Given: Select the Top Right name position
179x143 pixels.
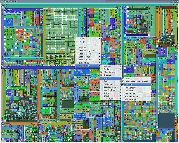Looking at the screenshot, I should [136, 91].
